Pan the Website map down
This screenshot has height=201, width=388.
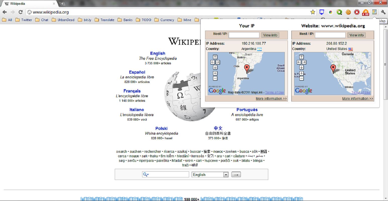pyautogui.click(x=301, y=67)
